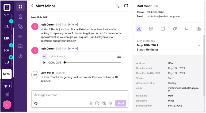Open the dashboard grid icon in sidebar
Screen dimensions: 206x113
point(20,7)
